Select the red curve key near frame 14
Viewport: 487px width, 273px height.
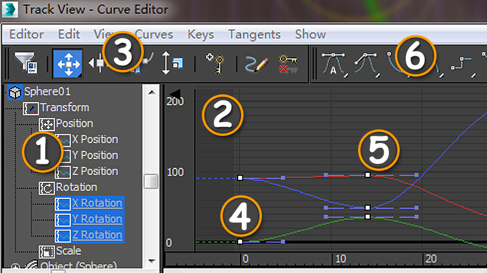click(x=368, y=175)
